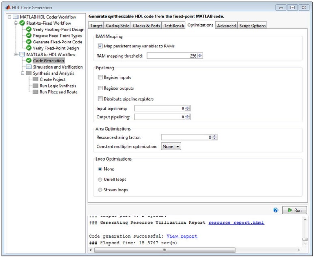Viewport: 314px width, 257px height.
Task: Select Create Project tree item
Action: [52, 79]
